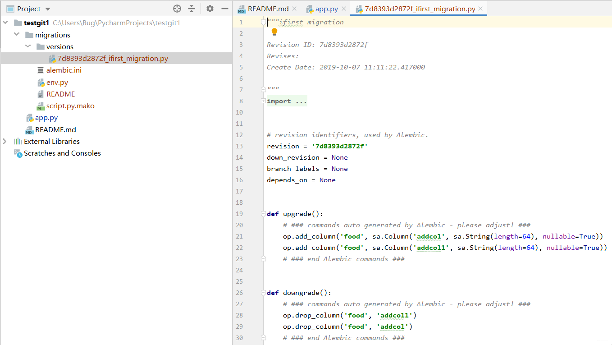Select alembic.ini in project tree
The width and height of the screenshot is (612, 345).
click(x=64, y=70)
